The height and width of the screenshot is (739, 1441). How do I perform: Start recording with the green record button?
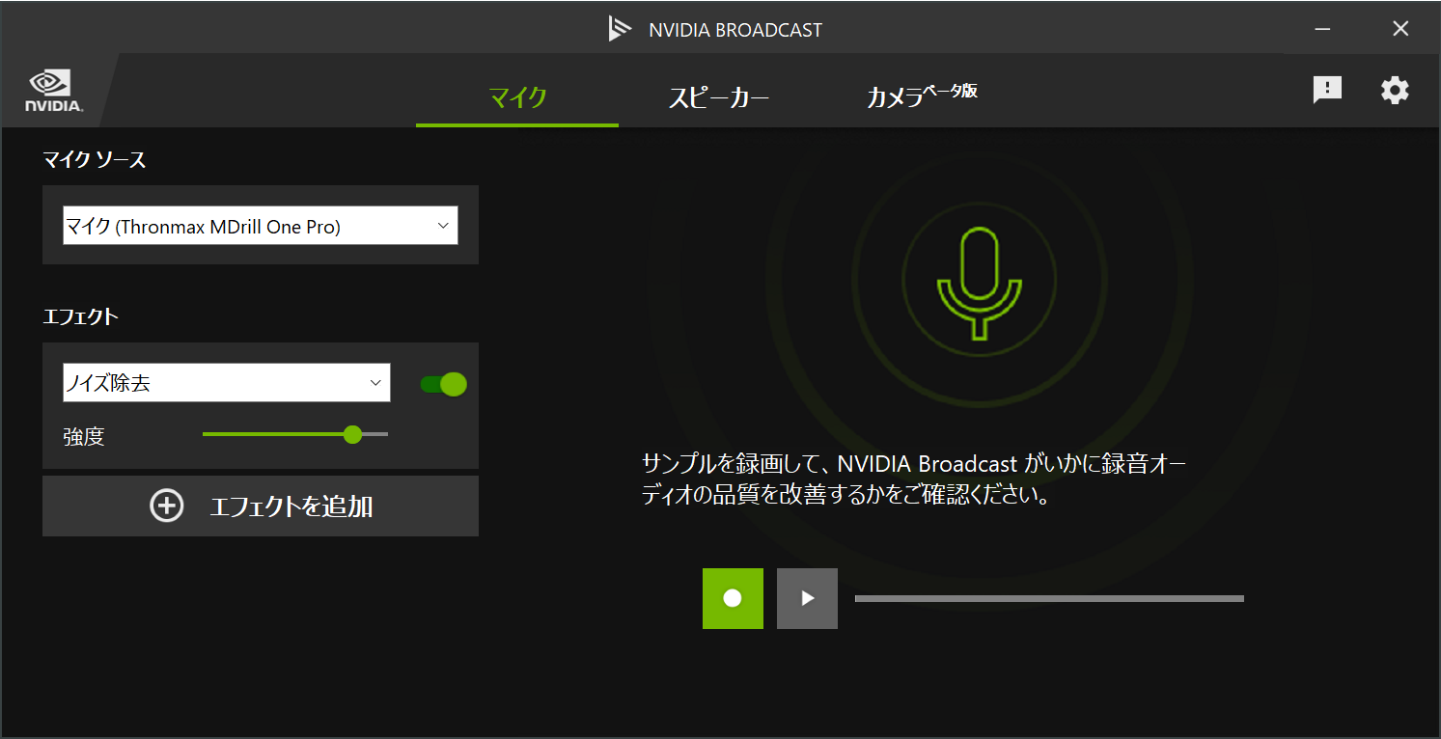pyautogui.click(x=733, y=598)
